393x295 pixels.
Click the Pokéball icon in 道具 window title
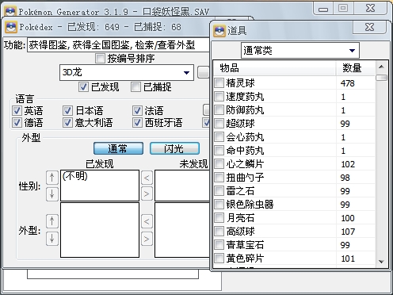coord(219,31)
